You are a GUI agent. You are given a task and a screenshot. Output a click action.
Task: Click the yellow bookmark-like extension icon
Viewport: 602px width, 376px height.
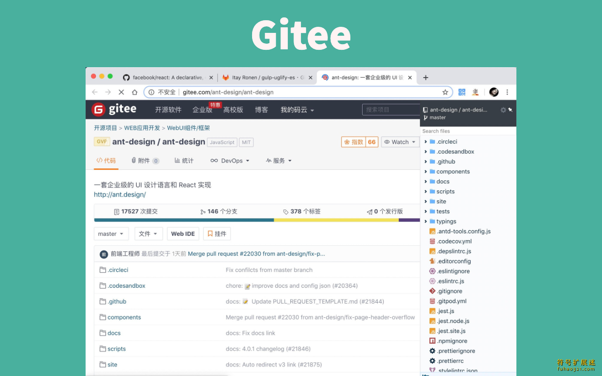pos(475,92)
